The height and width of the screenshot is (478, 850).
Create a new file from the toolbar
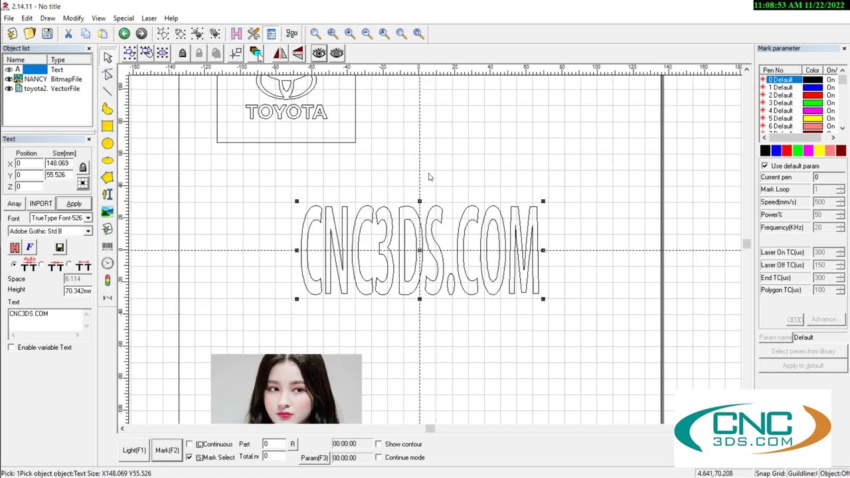[12, 33]
